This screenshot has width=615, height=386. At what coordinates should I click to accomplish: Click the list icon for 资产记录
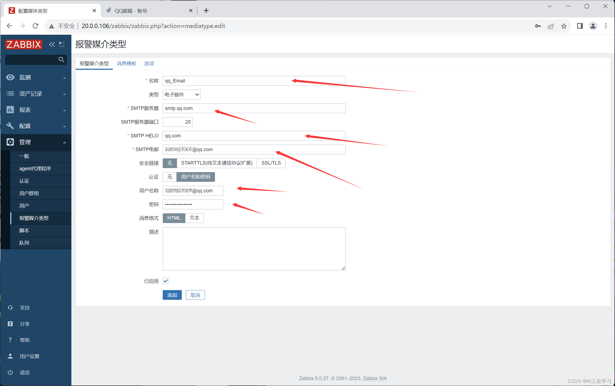click(x=10, y=94)
